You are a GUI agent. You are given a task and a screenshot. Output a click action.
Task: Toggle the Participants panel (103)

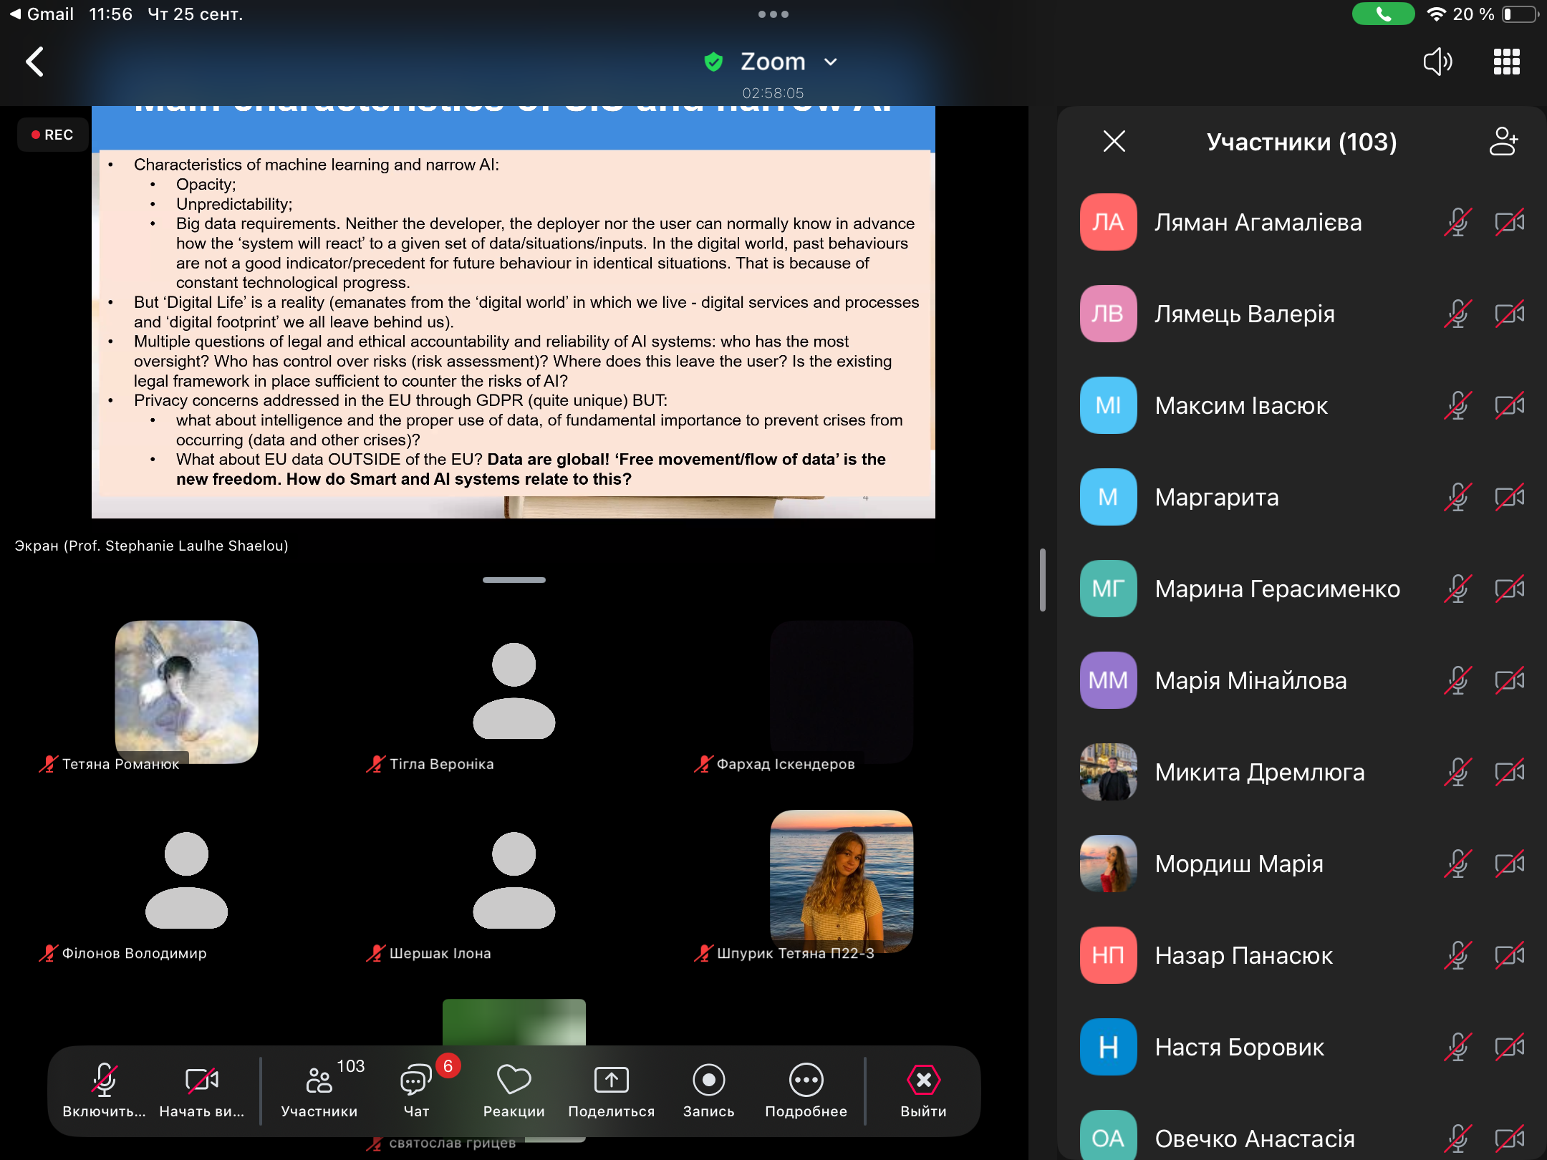(x=319, y=1081)
